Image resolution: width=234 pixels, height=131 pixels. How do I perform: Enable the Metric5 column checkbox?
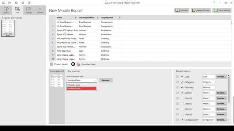(182, 114)
